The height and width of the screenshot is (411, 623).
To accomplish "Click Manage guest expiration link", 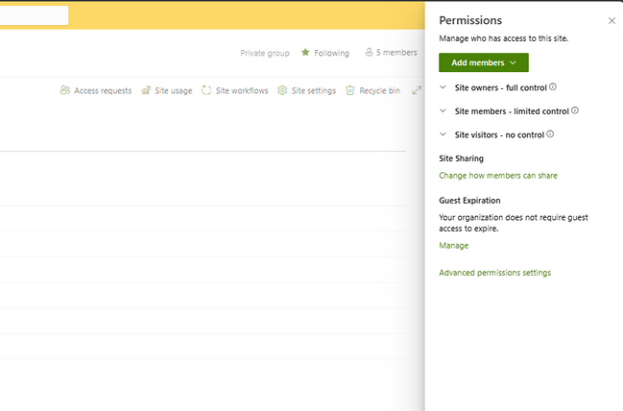I will [454, 246].
